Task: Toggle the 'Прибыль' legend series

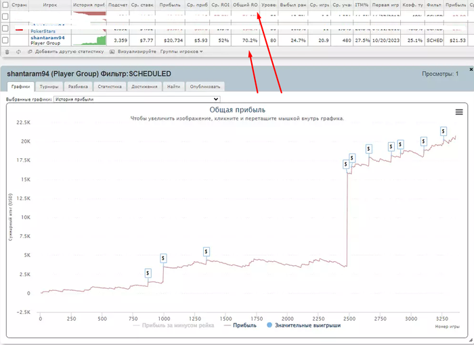Action: (x=240, y=325)
